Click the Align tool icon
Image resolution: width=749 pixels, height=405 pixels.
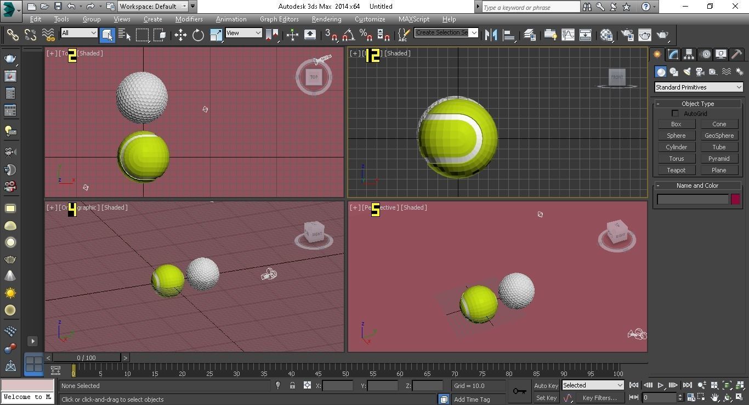click(x=509, y=35)
